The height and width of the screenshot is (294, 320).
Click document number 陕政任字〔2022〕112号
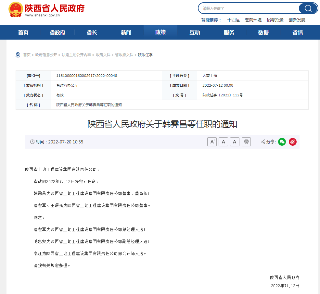tap(223, 95)
